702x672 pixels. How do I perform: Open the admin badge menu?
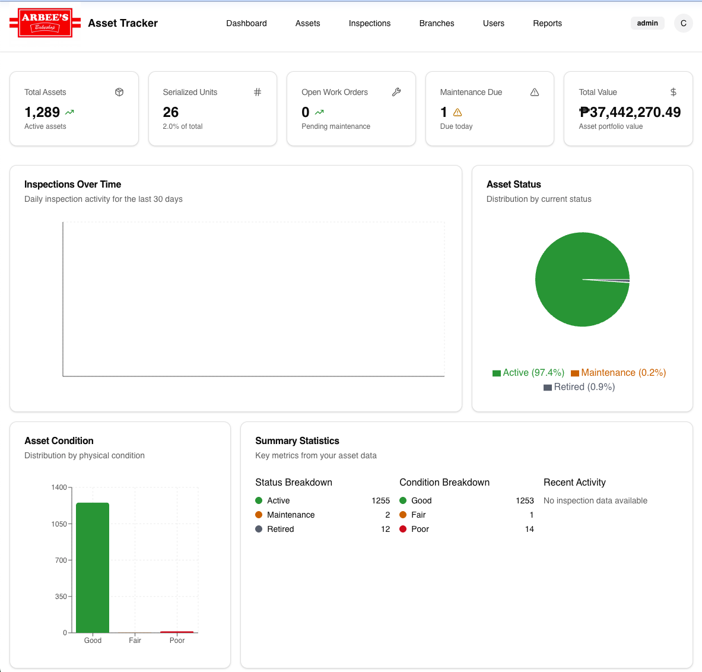point(647,23)
